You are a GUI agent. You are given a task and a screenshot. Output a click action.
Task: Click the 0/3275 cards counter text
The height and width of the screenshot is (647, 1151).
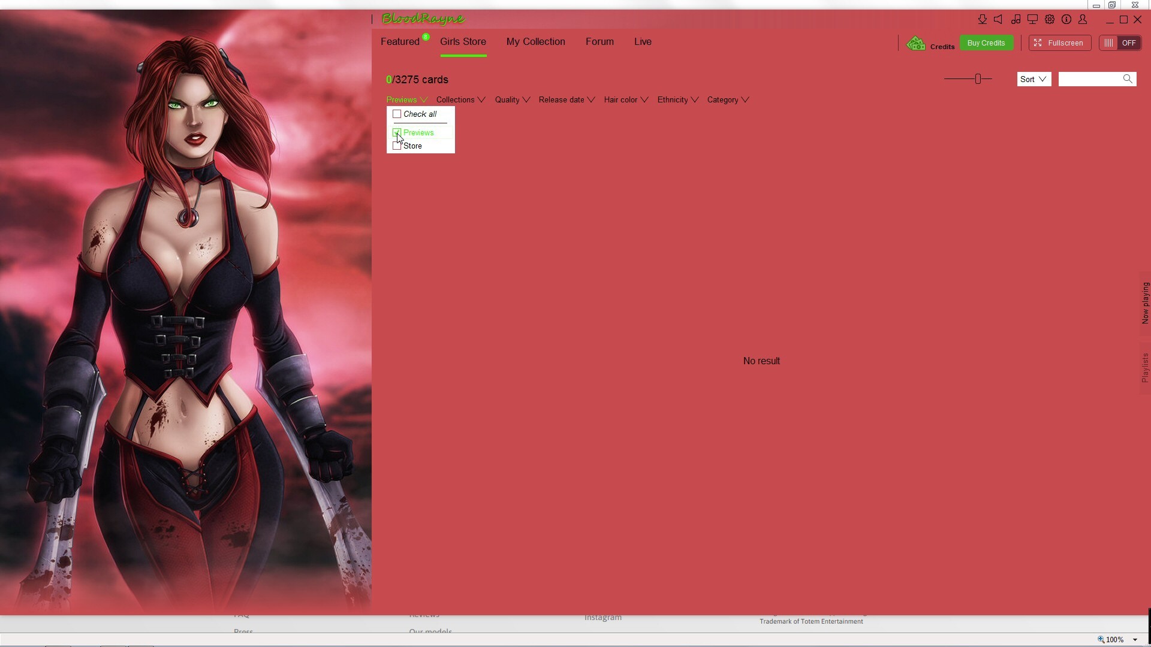point(417,80)
